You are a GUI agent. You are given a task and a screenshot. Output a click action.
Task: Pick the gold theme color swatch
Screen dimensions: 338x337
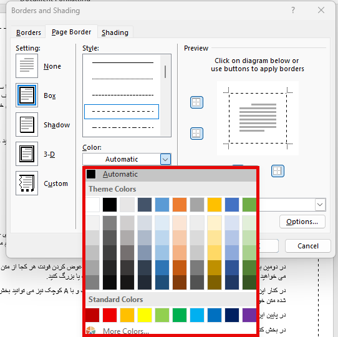click(x=215, y=205)
